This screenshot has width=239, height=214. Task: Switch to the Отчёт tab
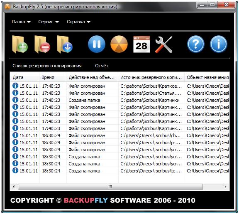coord(102,66)
